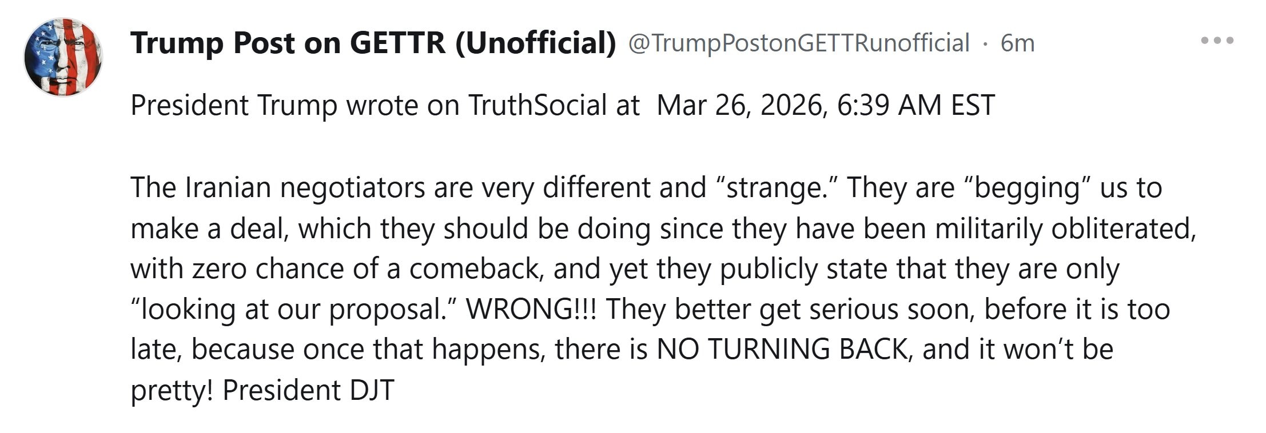Click the time 6:39 AM EST

click(916, 106)
